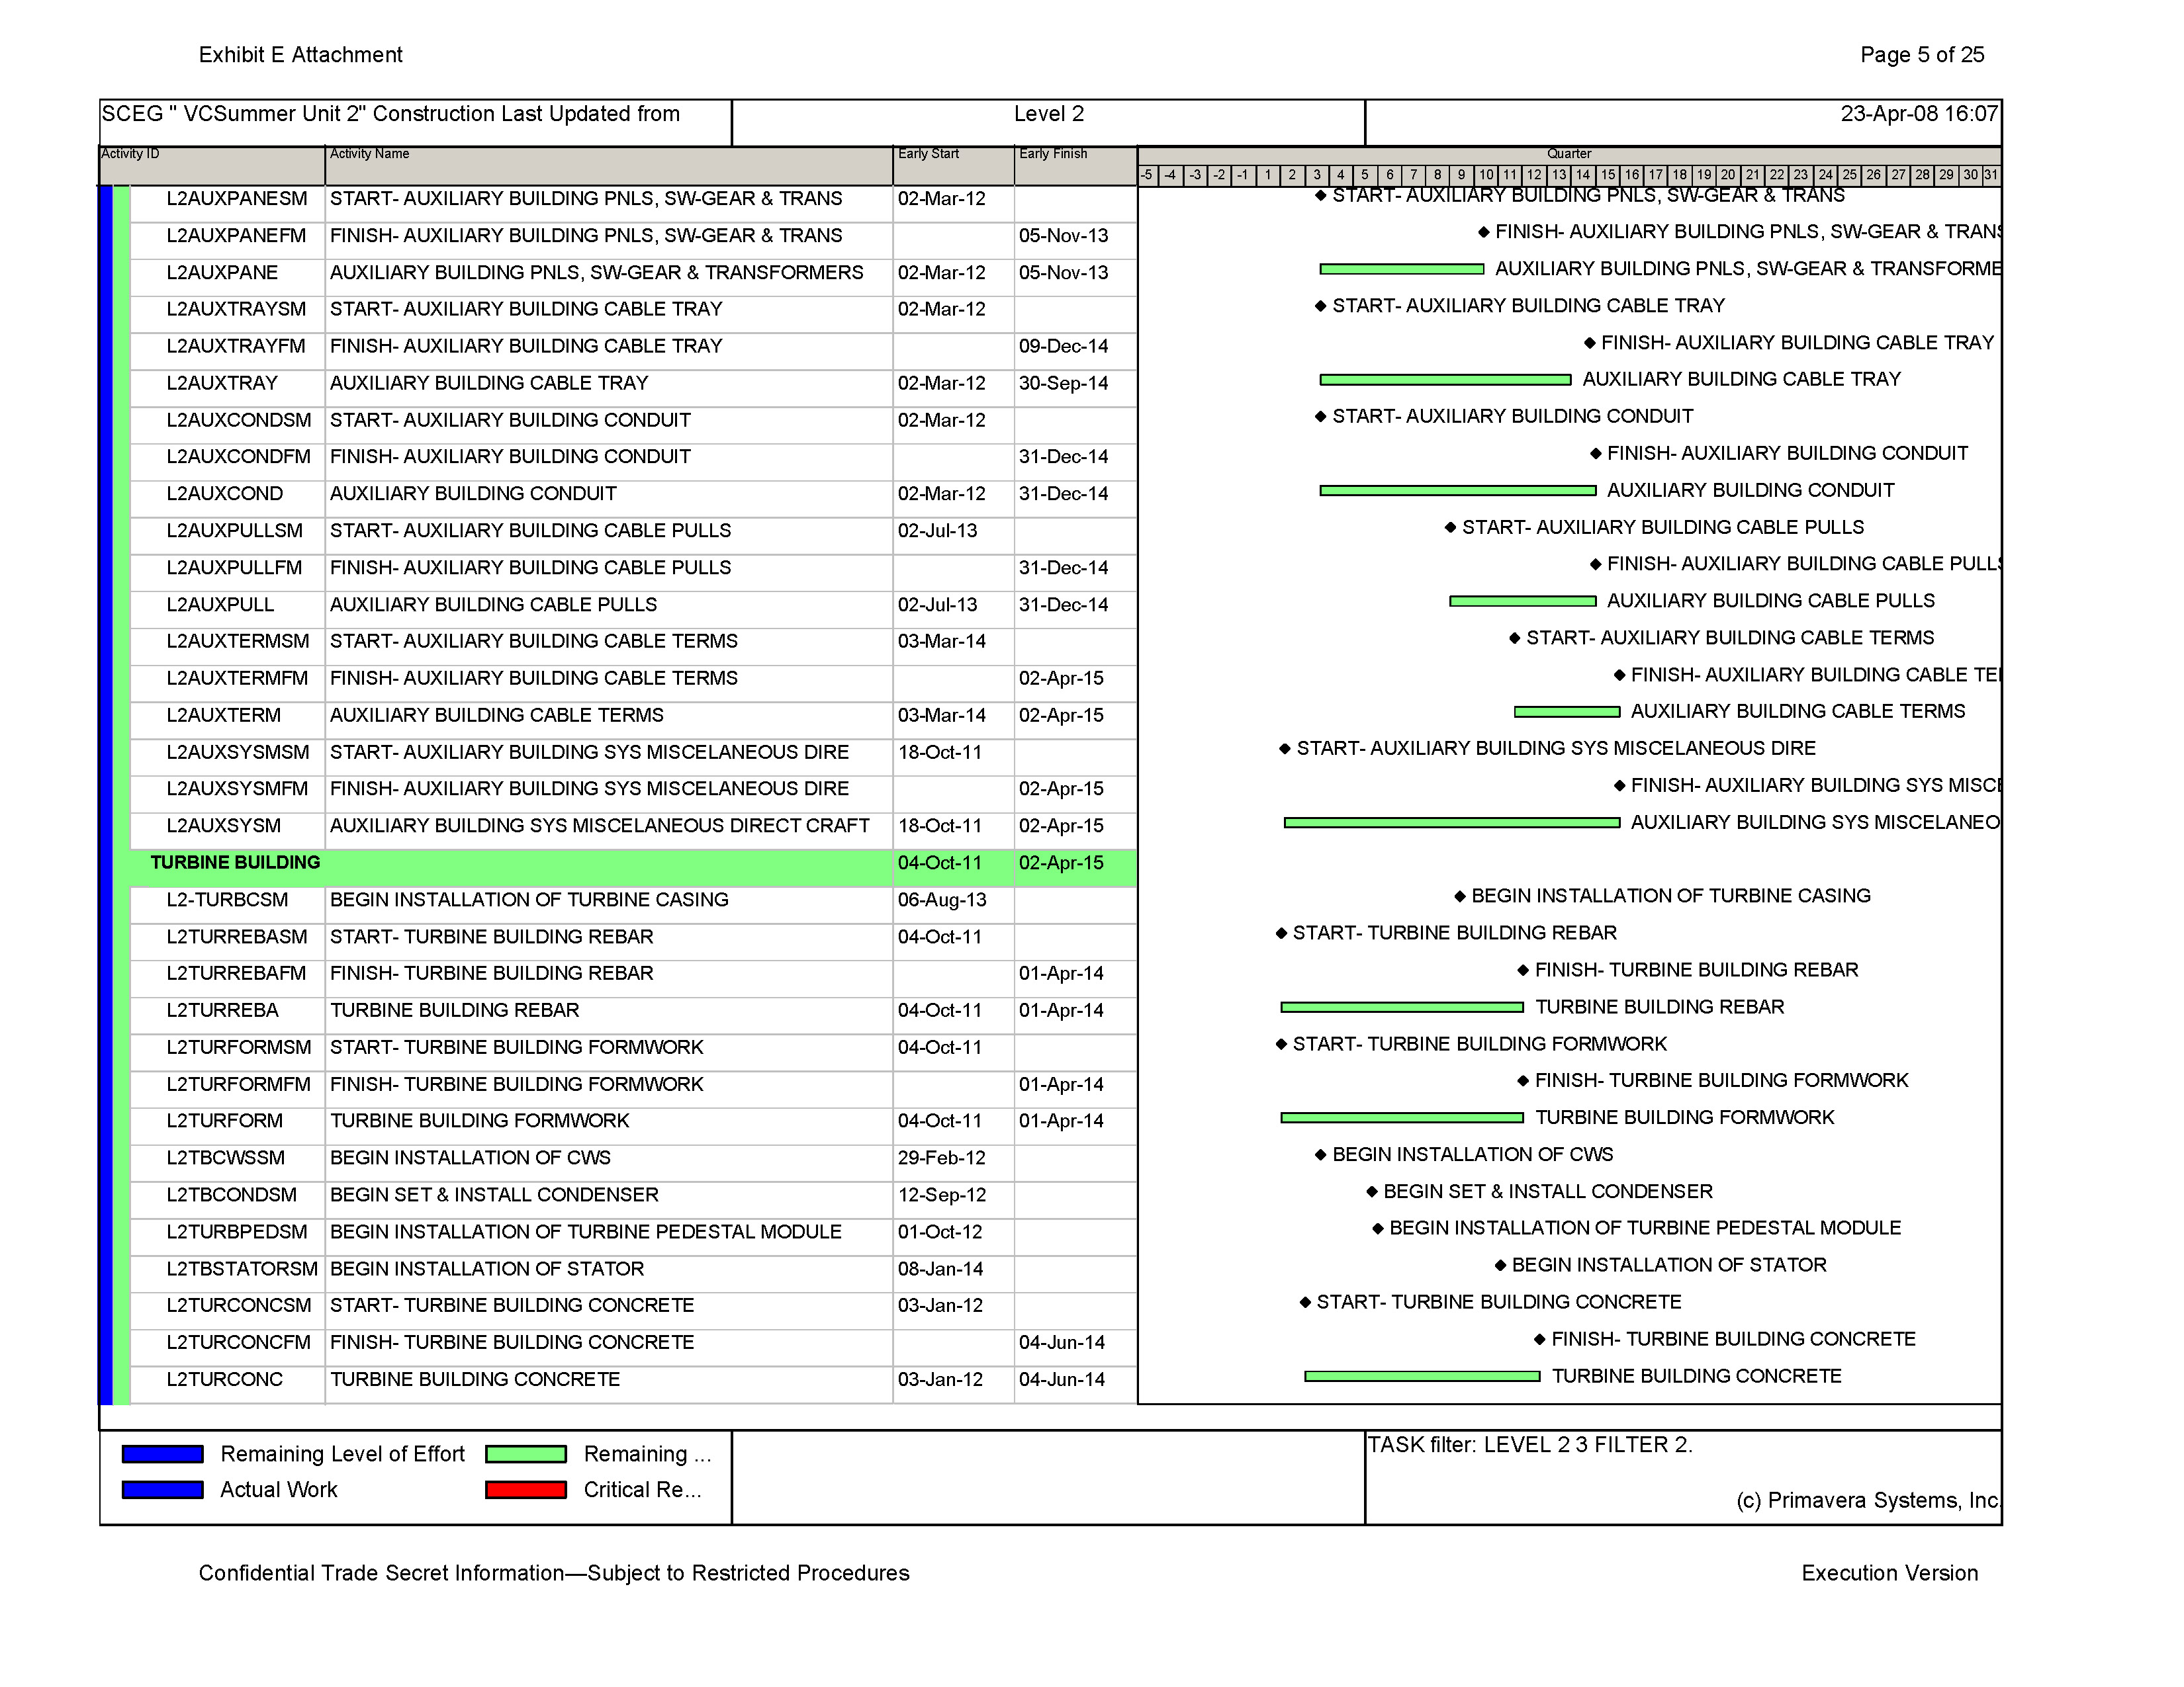The width and height of the screenshot is (2184, 1687).
Task: Click the Gantt bar for AUXILIARY BUILDING CABLE PULLS
Action: click(1523, 601)
